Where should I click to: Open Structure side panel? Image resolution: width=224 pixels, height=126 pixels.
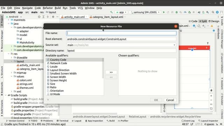tap(2, 72)
